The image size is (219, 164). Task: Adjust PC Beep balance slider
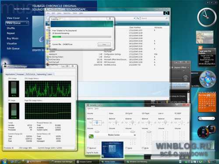[x=182, y=122]
